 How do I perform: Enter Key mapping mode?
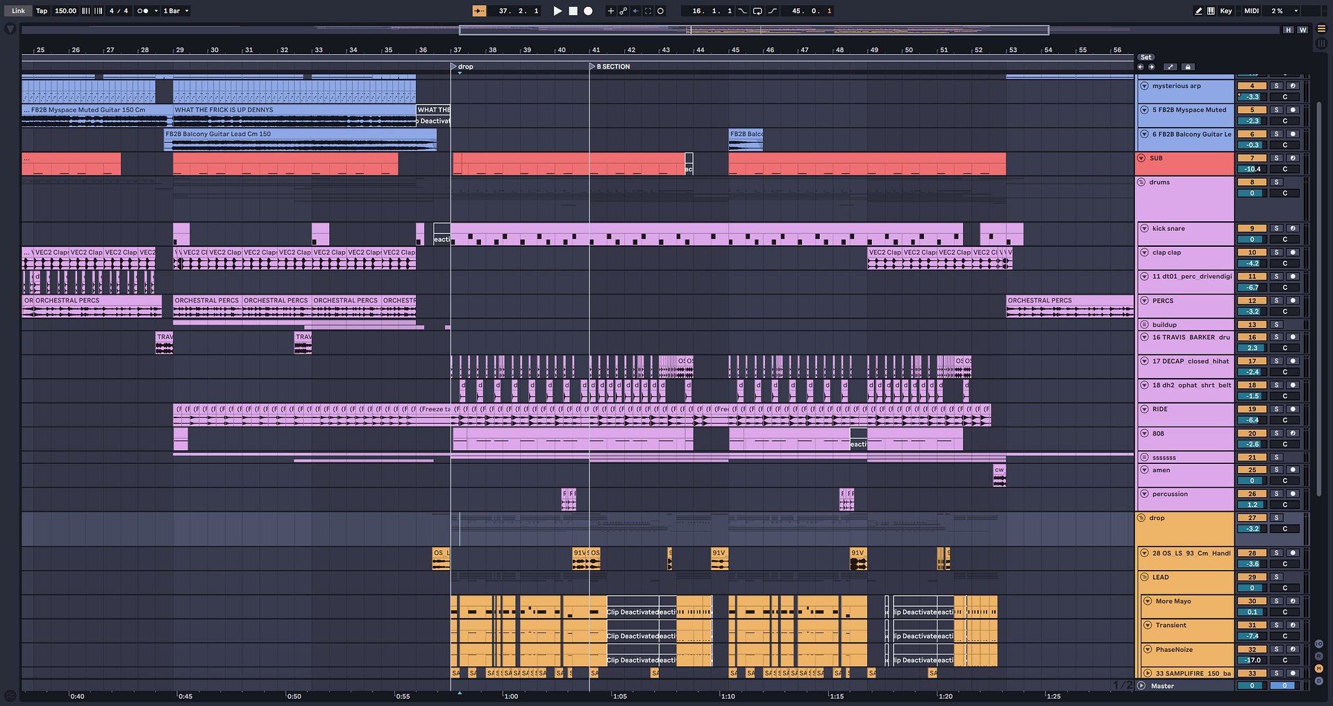click(1225, 10)
